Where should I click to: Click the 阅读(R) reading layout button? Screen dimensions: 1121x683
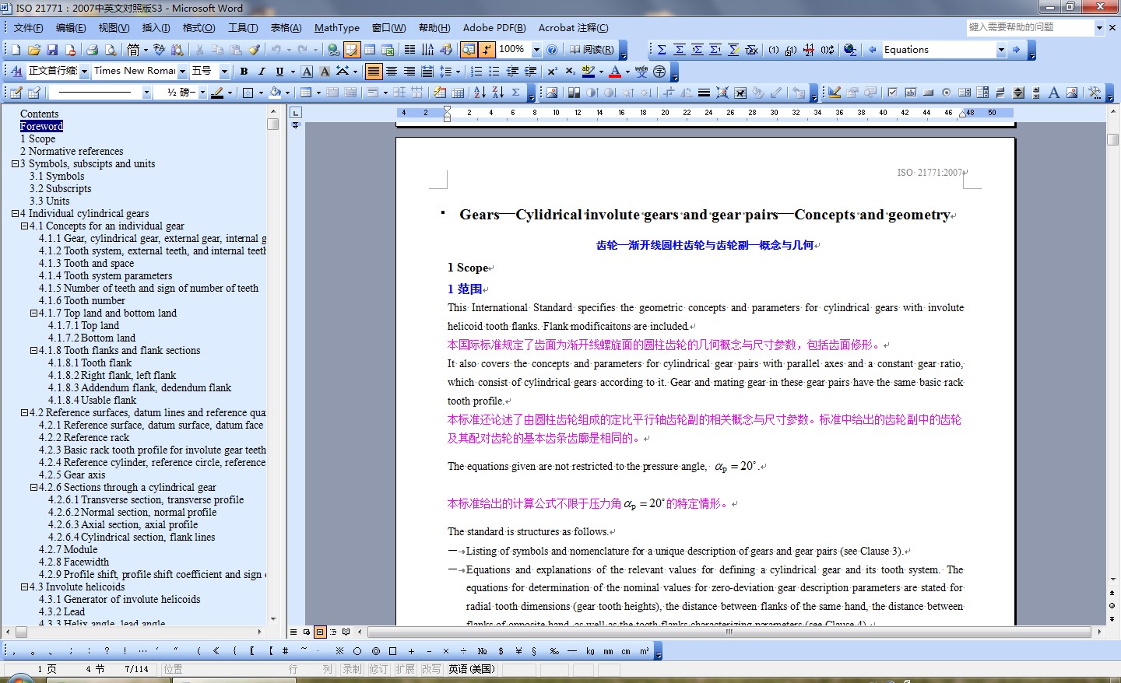592,50
